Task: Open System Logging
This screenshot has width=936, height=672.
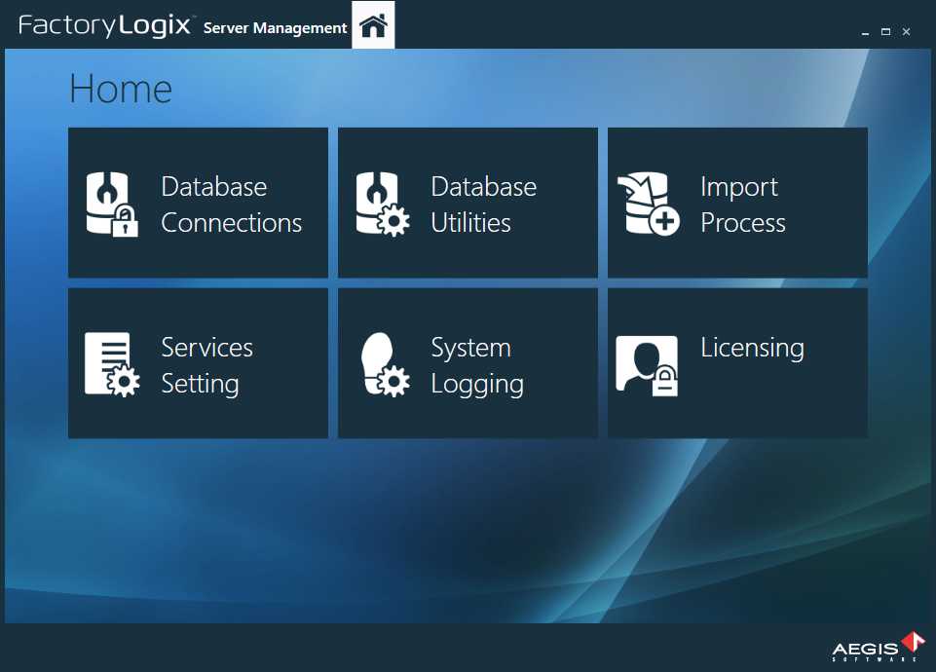Action: click(x=468, y=362)
